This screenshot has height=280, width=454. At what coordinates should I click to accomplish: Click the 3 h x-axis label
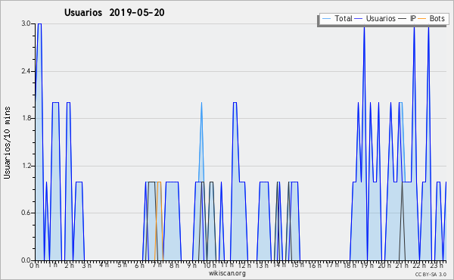(87, 265)
